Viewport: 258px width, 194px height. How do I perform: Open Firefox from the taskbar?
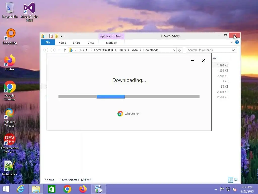tap(83, 189)
